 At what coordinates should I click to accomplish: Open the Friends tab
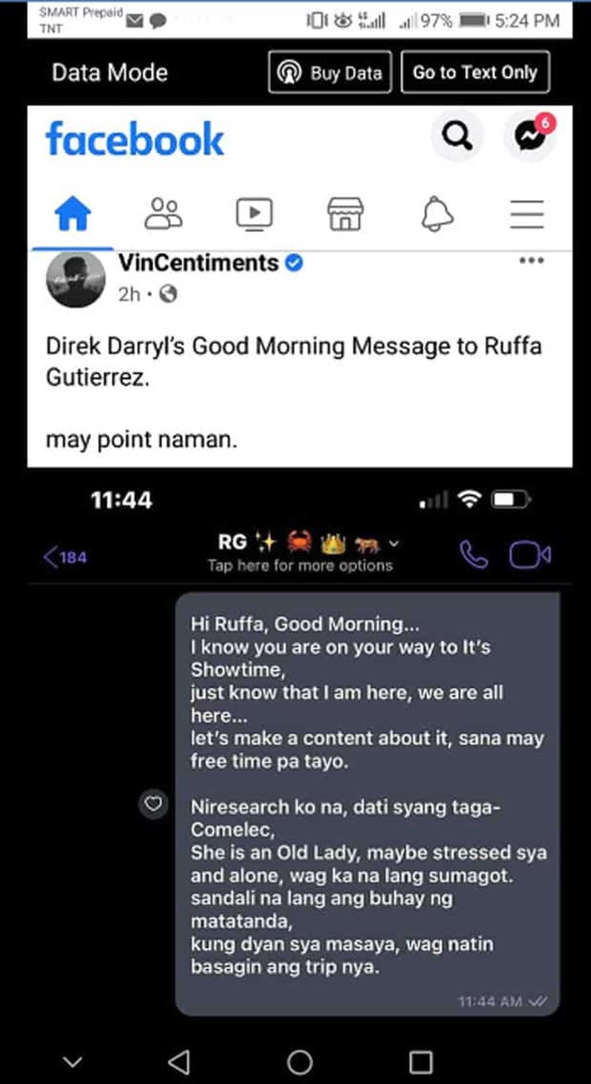coord(164,213)
